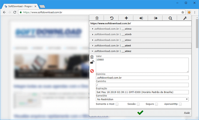The width and height of the screenshot is (199, 120).
Task: Click the Domínio input field
Action: 142,78
